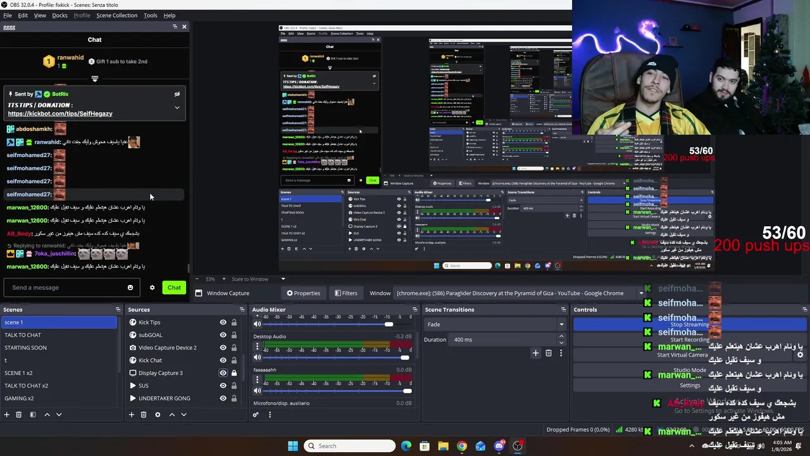Open the Fade transition dropdown

[x=495, y=324]
